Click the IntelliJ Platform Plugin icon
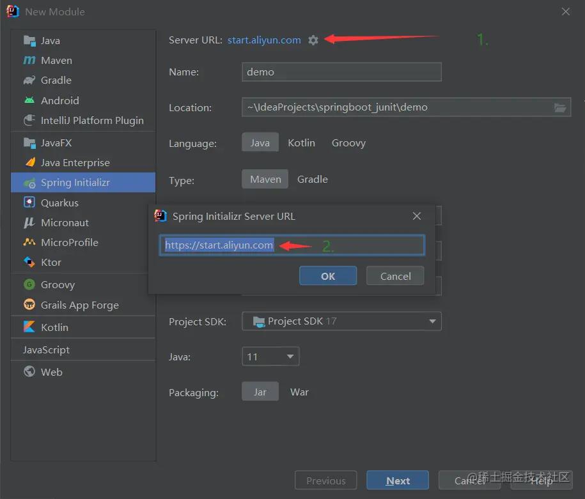The image size is (585, 499). [29, 120]
